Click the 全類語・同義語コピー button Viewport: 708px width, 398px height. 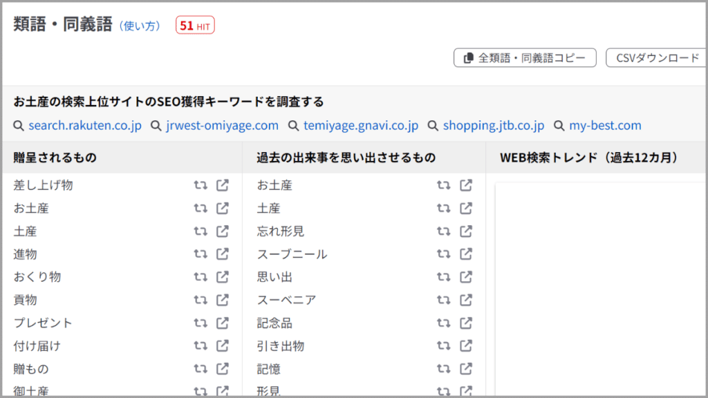[525, 58]
